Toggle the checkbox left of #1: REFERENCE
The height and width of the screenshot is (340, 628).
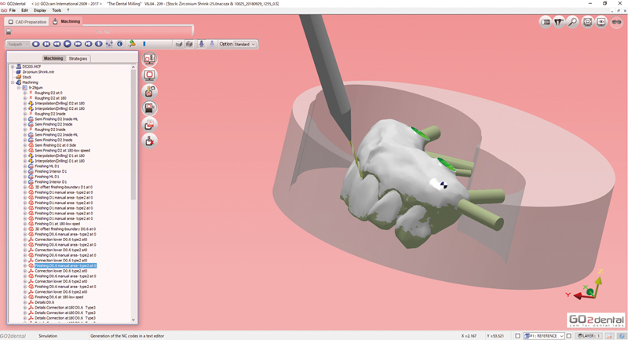pyautogui.click(x=518, y=336)
